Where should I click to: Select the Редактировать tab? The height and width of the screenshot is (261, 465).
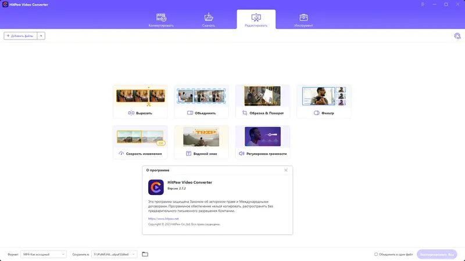point(256,20)
